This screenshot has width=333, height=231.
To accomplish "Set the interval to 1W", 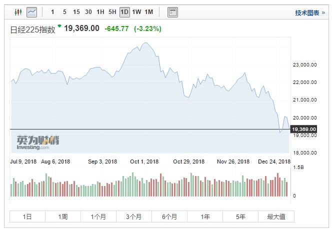I will click(136, 11).
